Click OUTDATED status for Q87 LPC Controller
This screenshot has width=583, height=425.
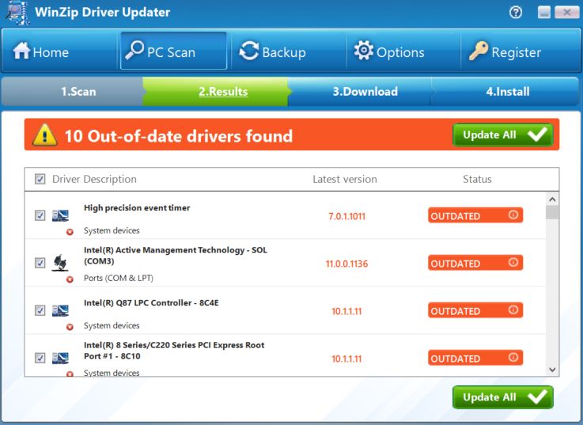[x=475, y=310]
